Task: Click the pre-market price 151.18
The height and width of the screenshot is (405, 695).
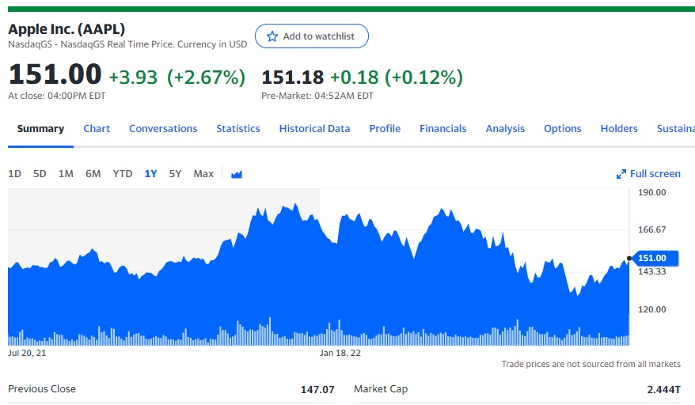Action: click(x=293, y=78)
